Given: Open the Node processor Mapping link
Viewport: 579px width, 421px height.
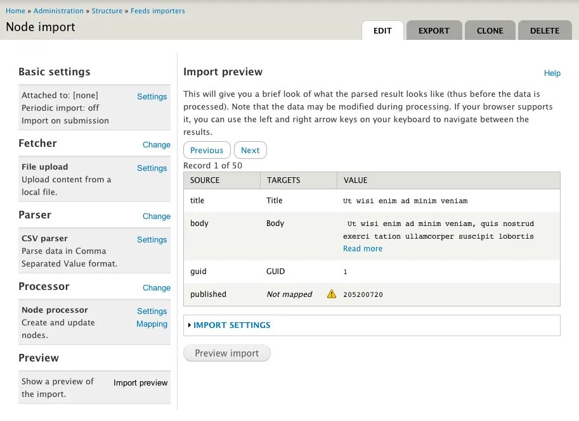Looking at the screenshot, I should pyautogui.click(x=152, y=324).
